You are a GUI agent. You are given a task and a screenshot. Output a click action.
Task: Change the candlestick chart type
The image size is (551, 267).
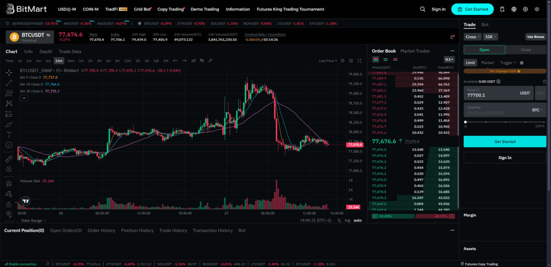[x=202, y=61]
